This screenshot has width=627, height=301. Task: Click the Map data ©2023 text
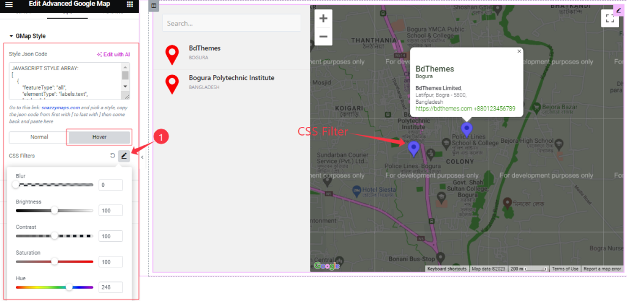(x=488, y=269)
